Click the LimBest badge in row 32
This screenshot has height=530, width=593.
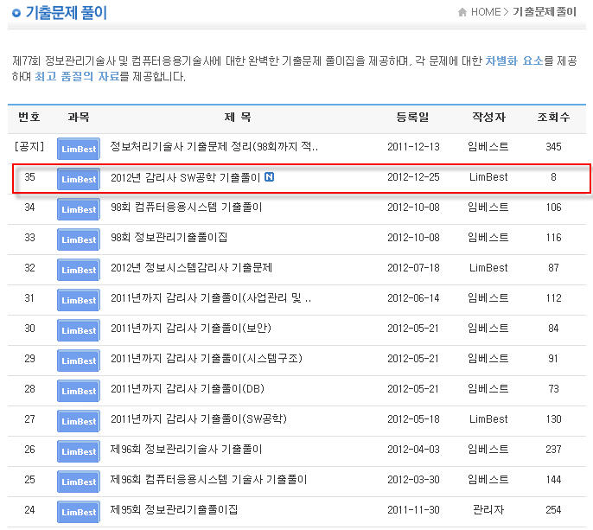(x=79, y=270)
